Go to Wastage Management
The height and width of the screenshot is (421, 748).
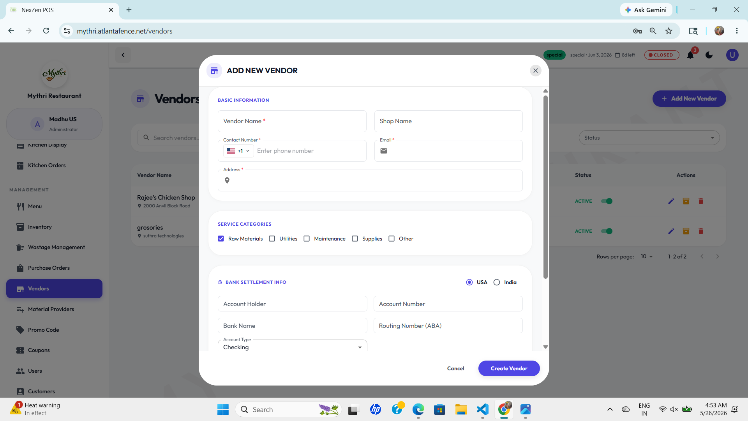pyautogui.click(x=54, y=247)
